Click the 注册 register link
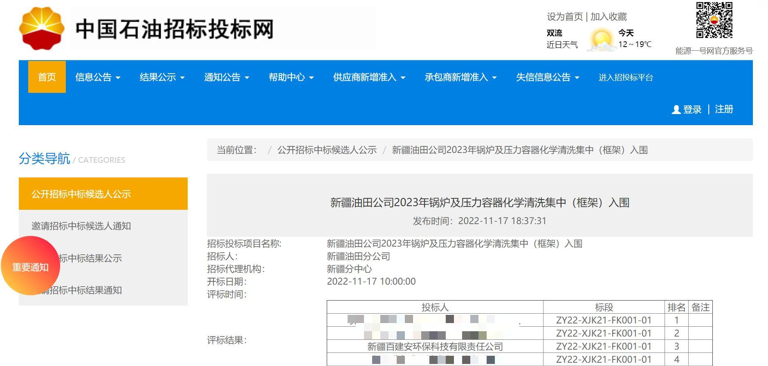Screen dimensions: 768x366 724,109
